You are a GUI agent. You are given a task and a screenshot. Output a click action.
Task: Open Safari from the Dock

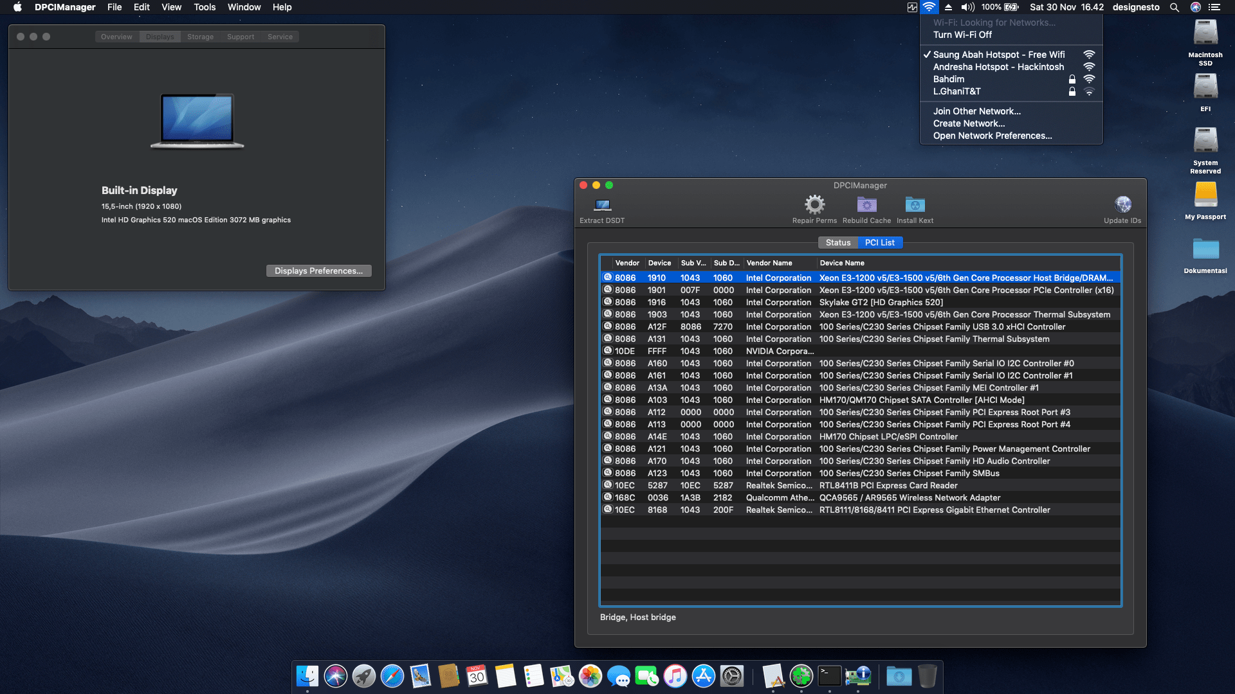pyautogui.click(x=393, y=677)
